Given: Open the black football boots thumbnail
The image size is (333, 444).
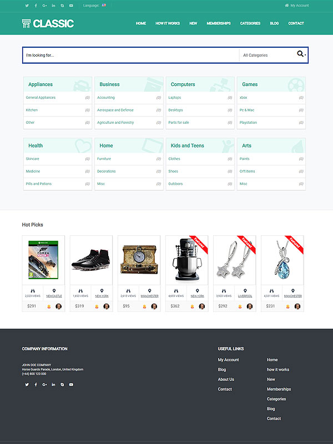Looking at the screenshot, I should (91, 260).
